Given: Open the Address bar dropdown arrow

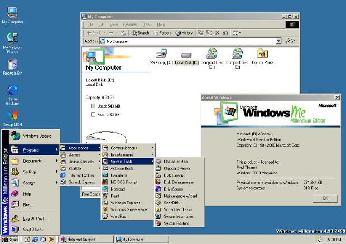Looking at the screenshot, I should point(279,41).
